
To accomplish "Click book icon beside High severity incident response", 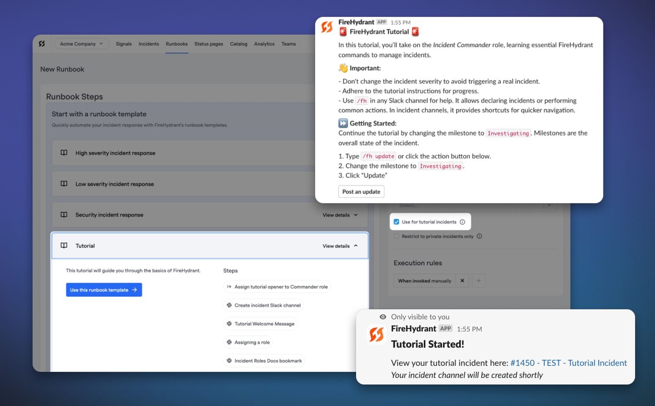I will [x=64, y=153].
